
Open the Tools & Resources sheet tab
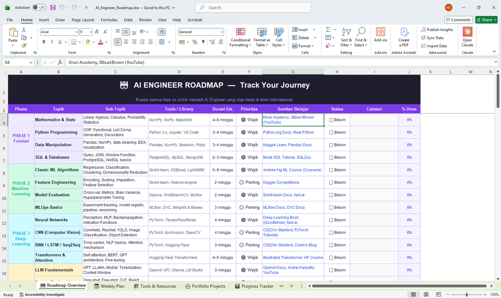click(x=155, y=286)
